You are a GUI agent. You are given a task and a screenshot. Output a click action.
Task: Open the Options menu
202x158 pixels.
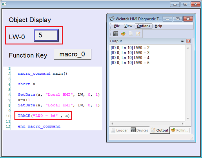point(143,26)
